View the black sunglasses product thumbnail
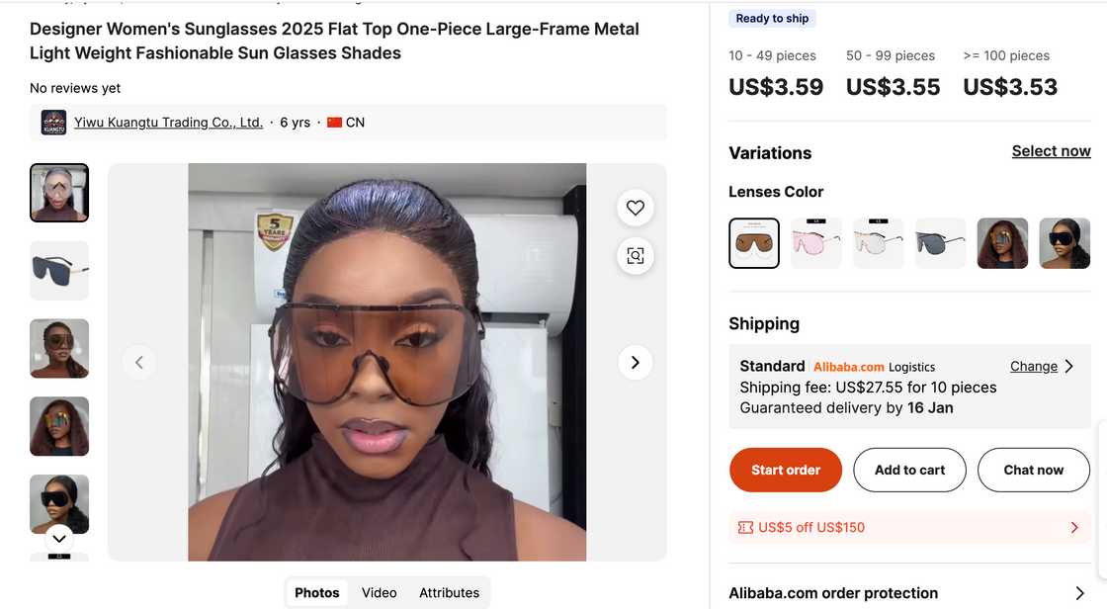 point(59,270)
